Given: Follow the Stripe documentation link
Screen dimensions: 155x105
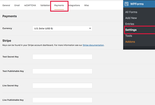Looking at the screenshot, I should (x=93, y=45).
